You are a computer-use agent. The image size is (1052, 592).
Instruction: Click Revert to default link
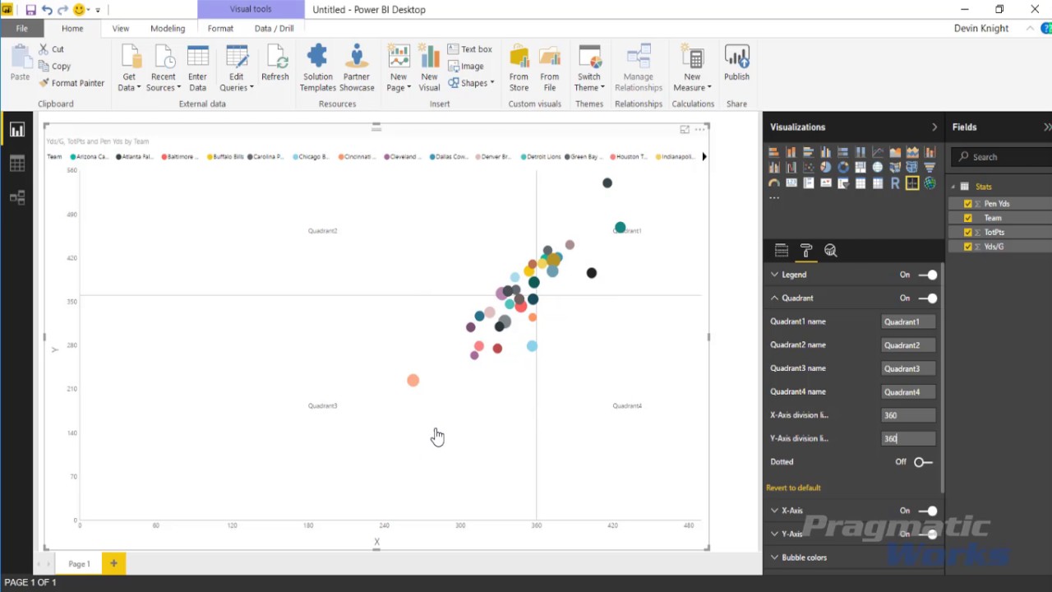(793, 488)
